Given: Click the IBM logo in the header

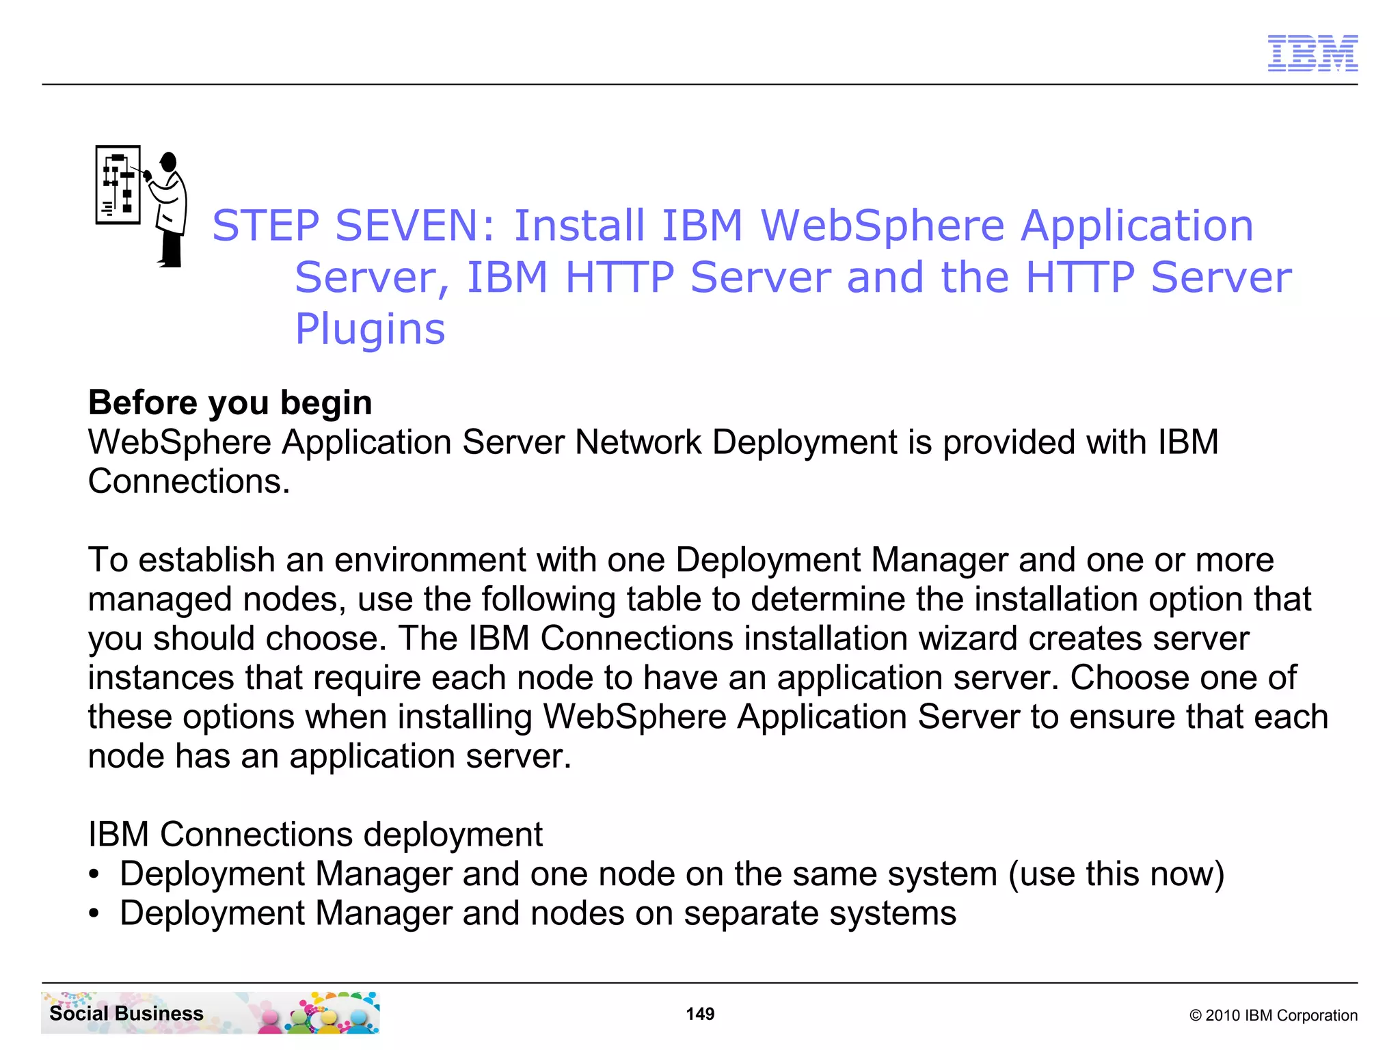Looking at the screenshot, I should click(1312, 53).
